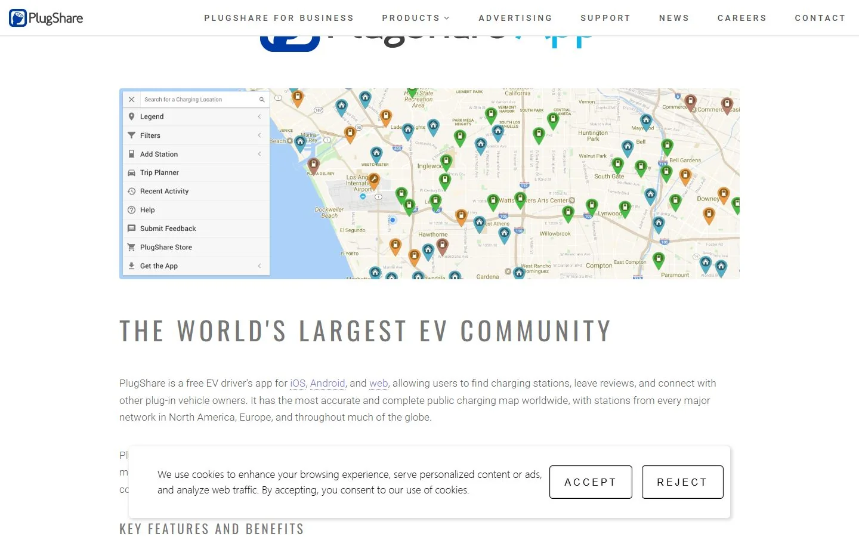The height and width of the screenshot is (537, 859).
Task: Go to the Advertising page
Action: [x=515, y=18]
